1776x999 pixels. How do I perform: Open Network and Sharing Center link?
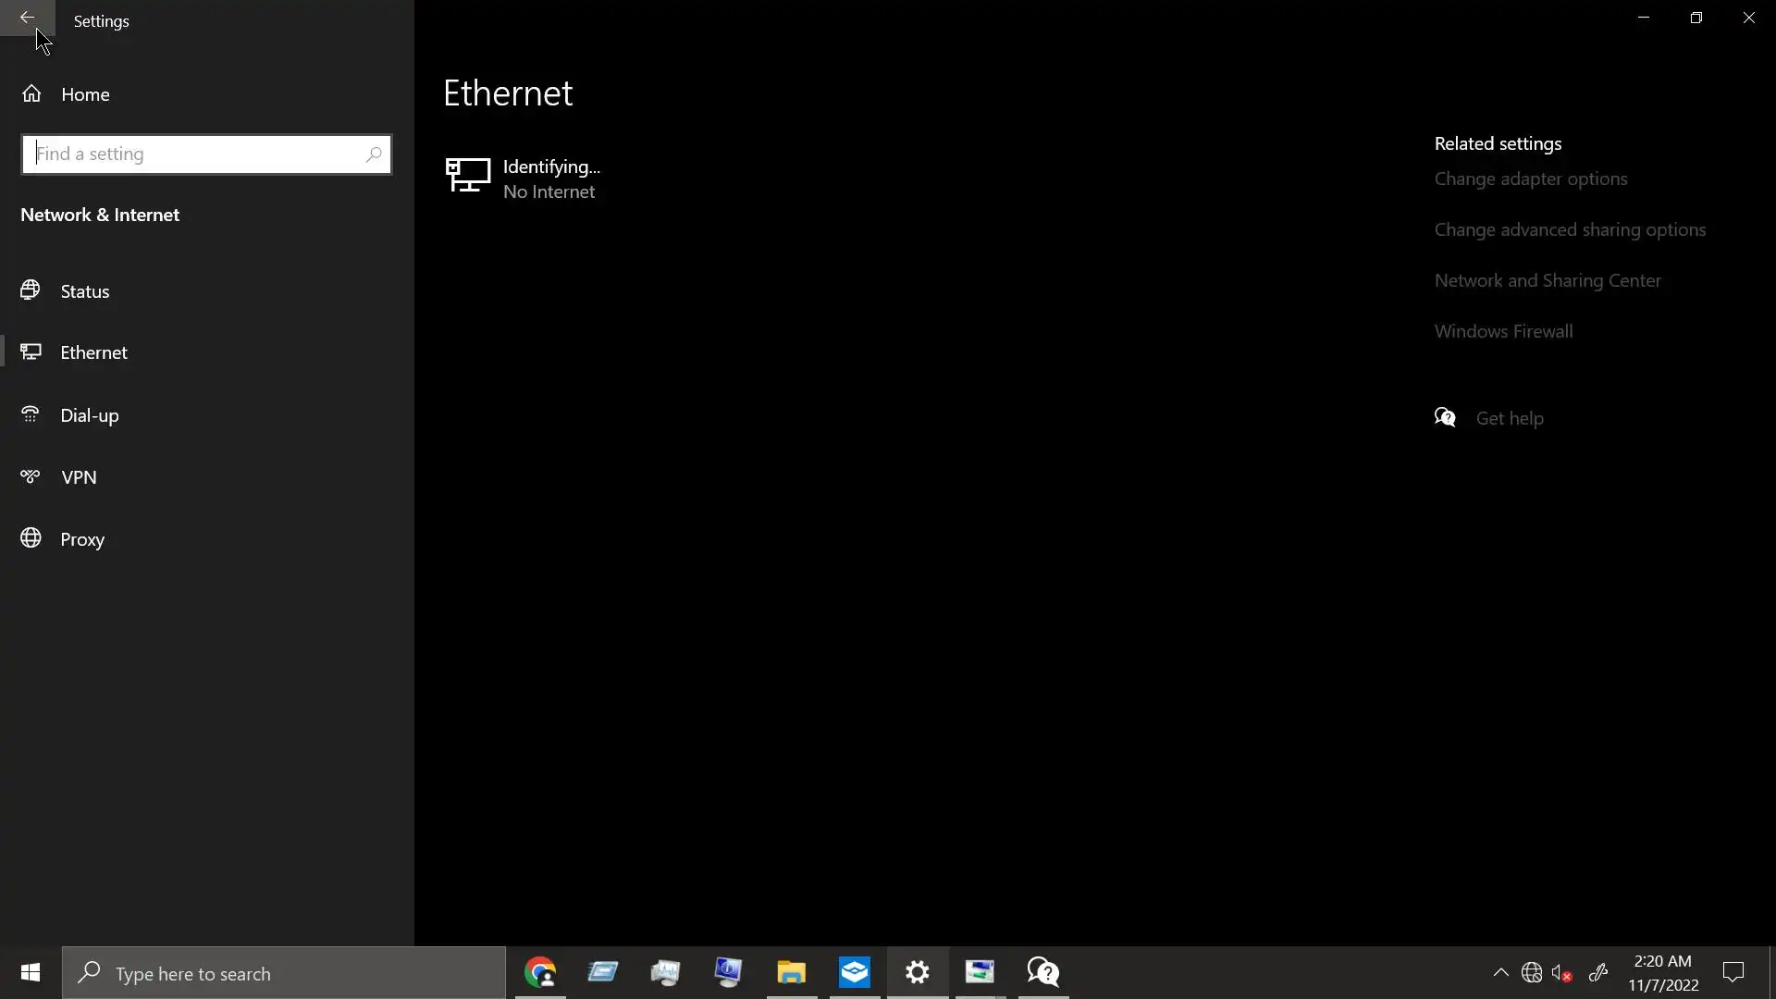coord(1547,280)
